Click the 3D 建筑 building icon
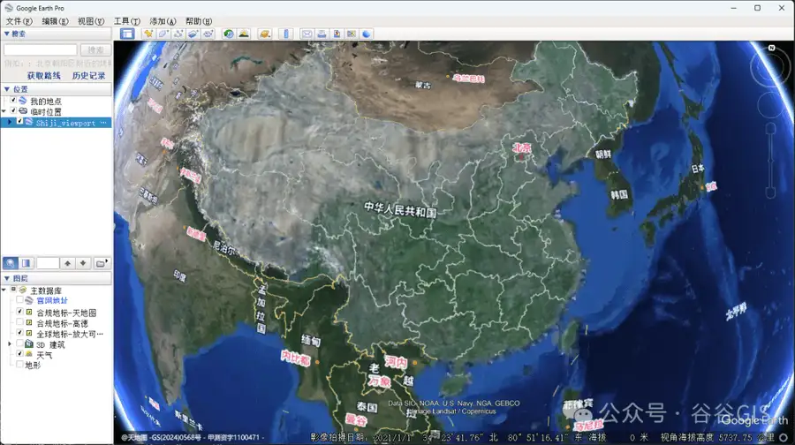Viewport: 795px width, 445px height. click(29, 344)
